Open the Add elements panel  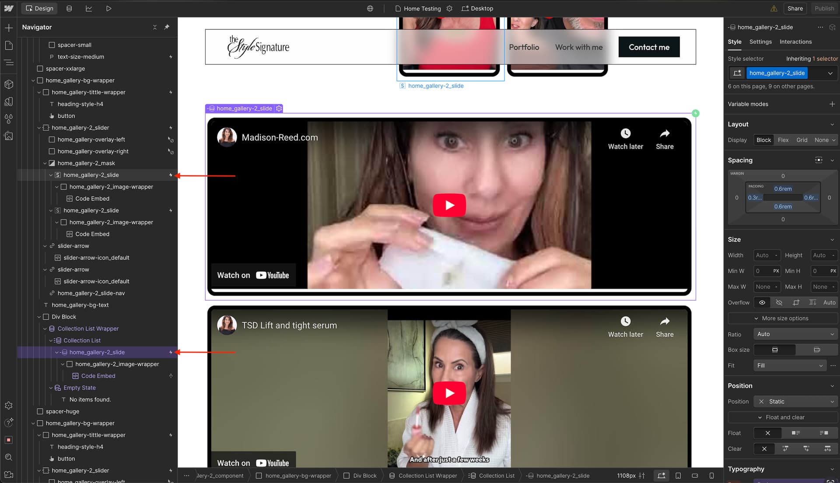point(9,28)
